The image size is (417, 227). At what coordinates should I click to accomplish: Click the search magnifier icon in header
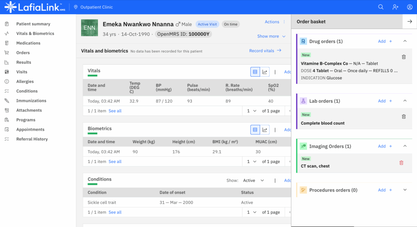pyautogui.click(x=381, y=7)
